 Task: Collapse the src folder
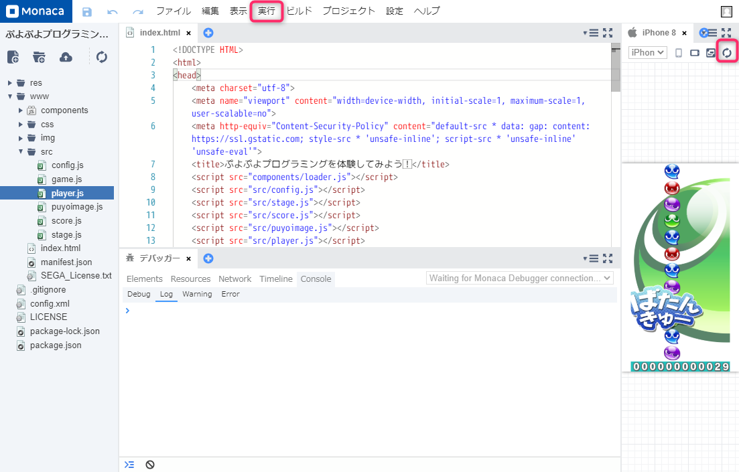[20, 152]
